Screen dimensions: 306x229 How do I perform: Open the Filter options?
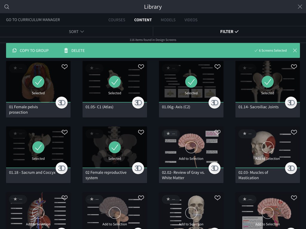point(229,32)
